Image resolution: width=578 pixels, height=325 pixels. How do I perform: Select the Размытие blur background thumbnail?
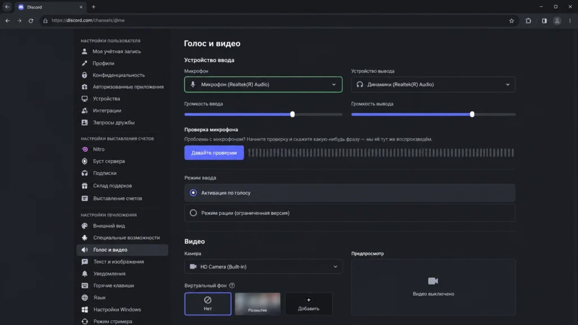tap(257, 304)
